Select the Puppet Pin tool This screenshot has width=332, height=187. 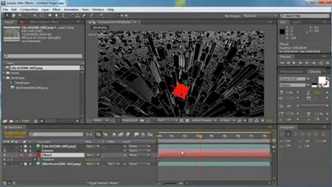tap(102, 16)
